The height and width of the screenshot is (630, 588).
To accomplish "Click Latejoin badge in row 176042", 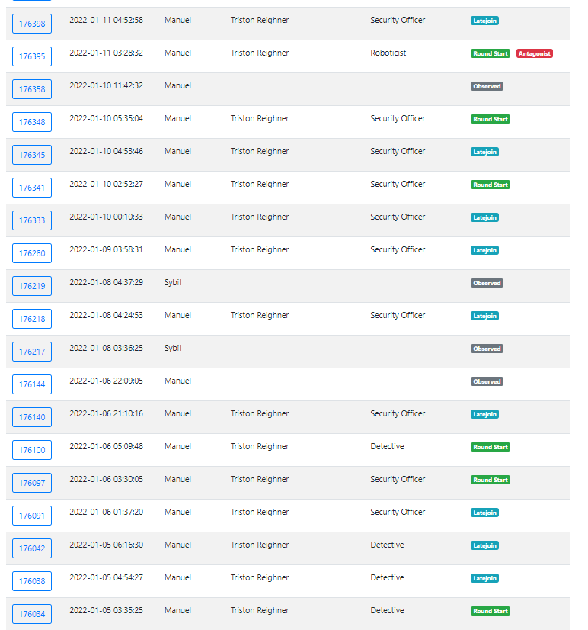I will [x=484, y=546].
